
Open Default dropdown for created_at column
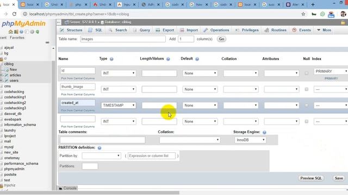coord(200,106)
